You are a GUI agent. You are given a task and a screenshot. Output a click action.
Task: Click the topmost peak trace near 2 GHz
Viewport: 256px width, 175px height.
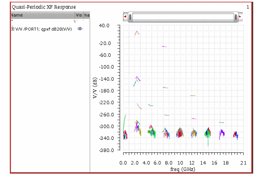click(x=137, y=32)
